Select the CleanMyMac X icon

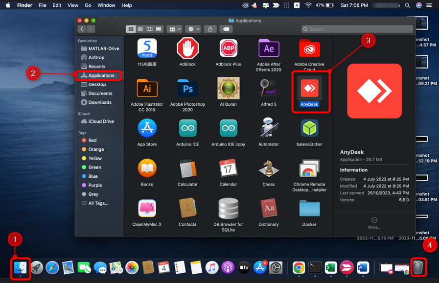(147, 209)
